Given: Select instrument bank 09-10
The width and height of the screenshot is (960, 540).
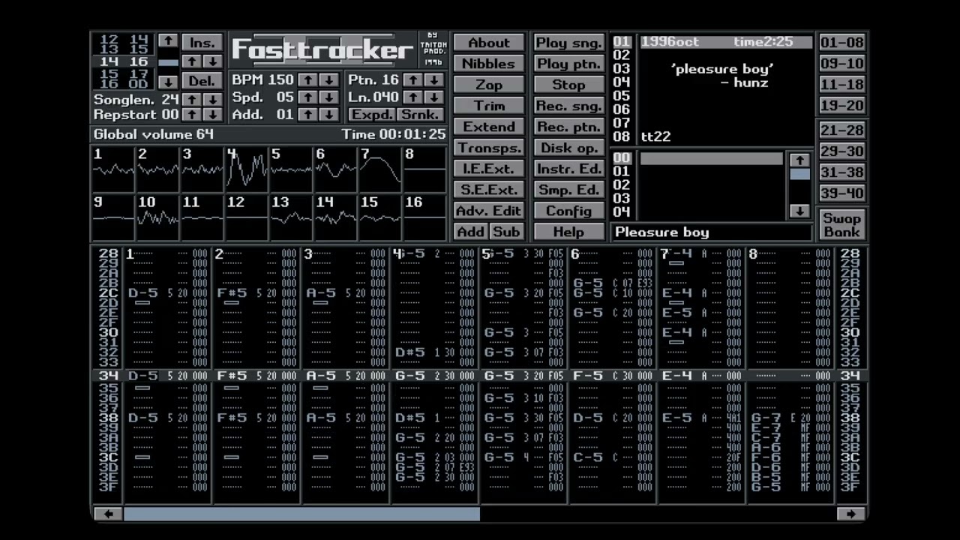Looking at the screenshot, I should coord(842,64).
